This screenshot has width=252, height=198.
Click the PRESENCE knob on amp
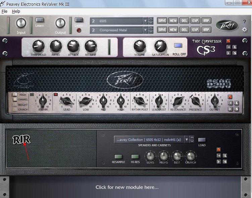[x=195, y=101]
